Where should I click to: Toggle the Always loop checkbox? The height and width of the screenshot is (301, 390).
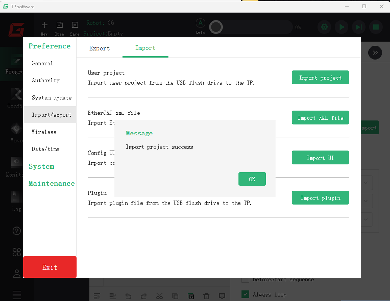(x=245, y=294)
